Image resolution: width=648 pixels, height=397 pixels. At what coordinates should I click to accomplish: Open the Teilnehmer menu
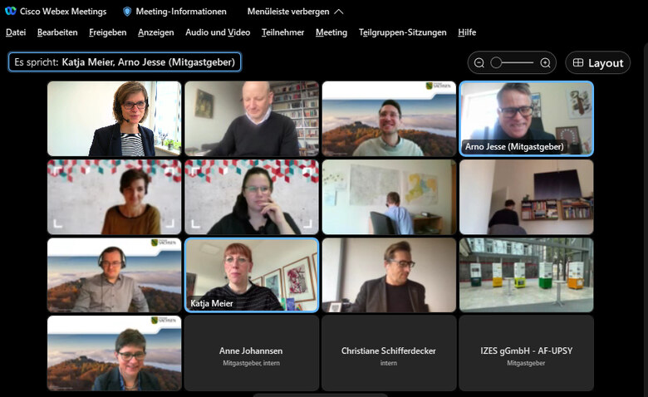tap(282, 32)
